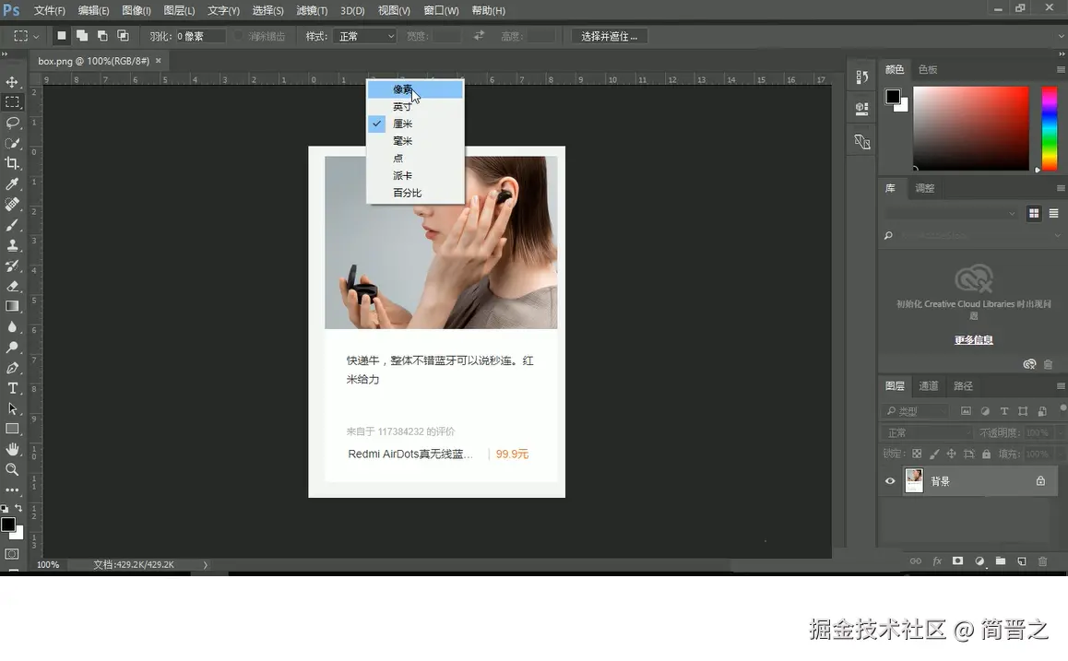The height and width of the screenshot is (661, 1068).
Task: Expand the layer blend mode 正常 dropdown
Action: tap(927, 432)
